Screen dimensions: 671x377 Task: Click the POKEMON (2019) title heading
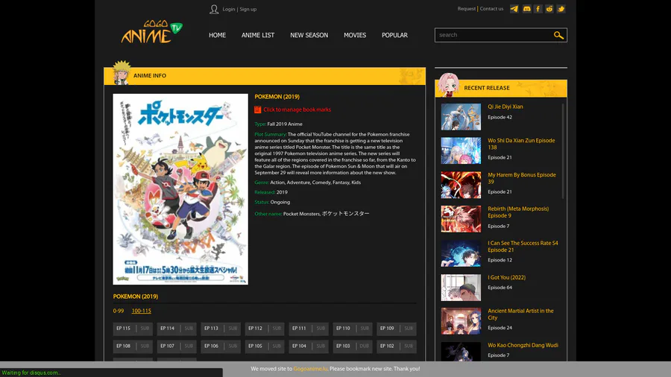click(277, 97)
